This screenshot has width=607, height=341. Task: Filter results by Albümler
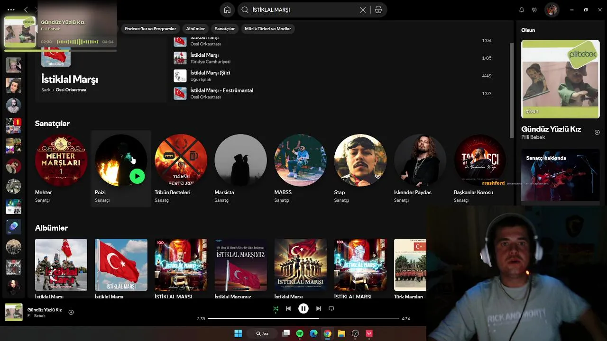[195, 29]
